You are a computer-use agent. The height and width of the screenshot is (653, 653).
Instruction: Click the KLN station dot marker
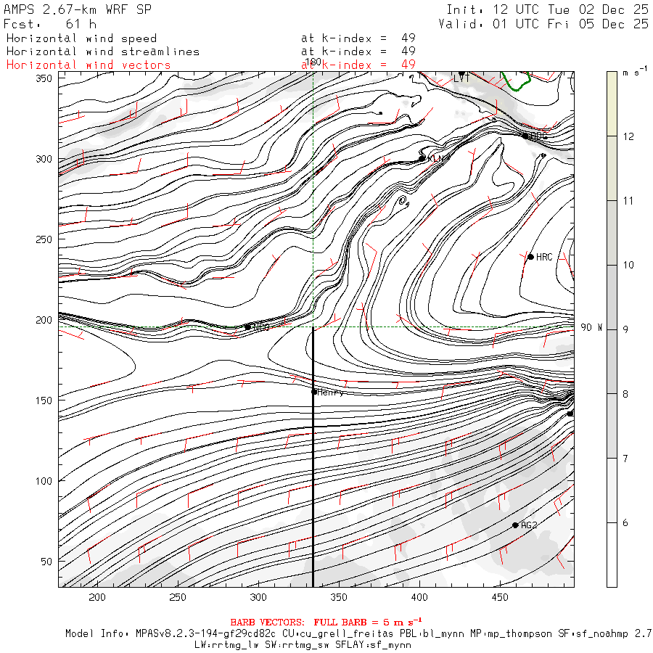[422, 159]
